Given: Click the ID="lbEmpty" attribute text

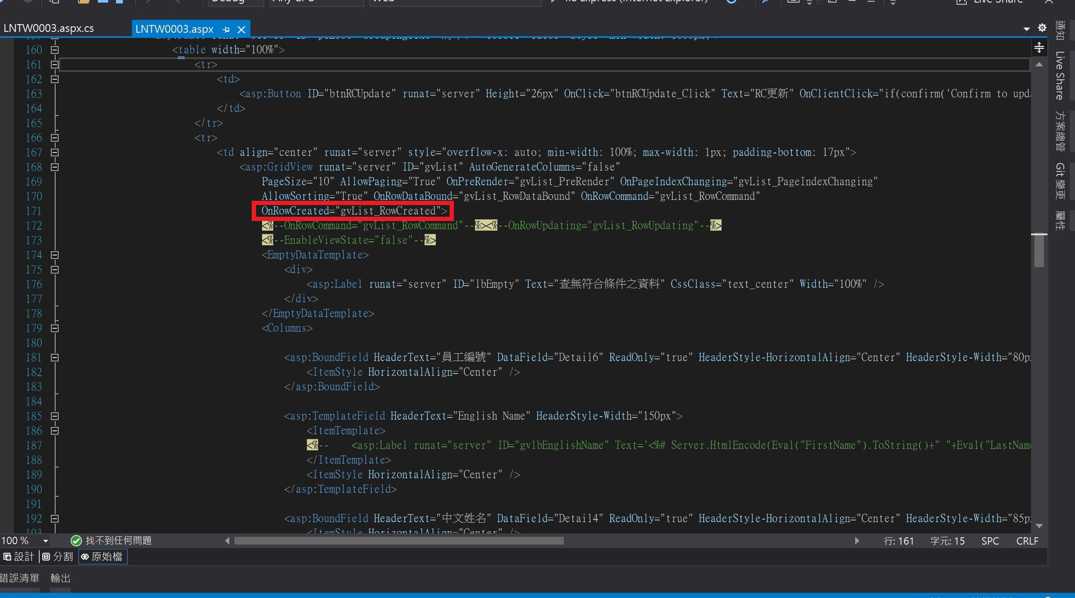Looking at the screenshot, I should (x=486, y=284).
